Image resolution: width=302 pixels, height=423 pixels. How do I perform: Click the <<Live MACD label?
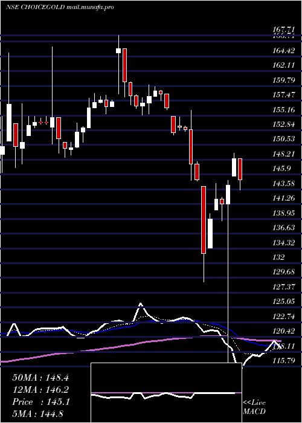(254, 407)
